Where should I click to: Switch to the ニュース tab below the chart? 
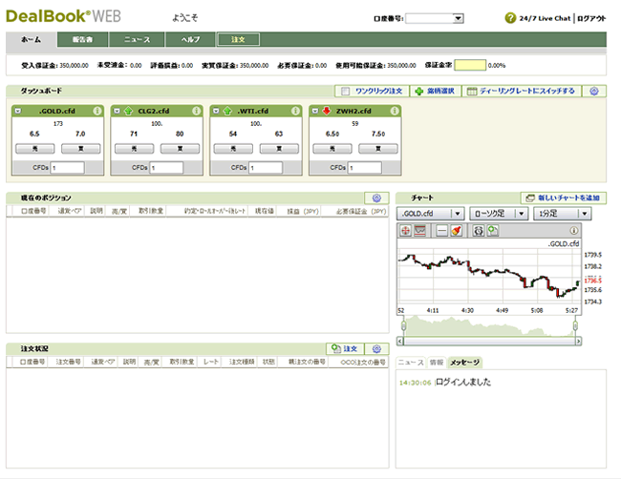click(x=411, y=363)
